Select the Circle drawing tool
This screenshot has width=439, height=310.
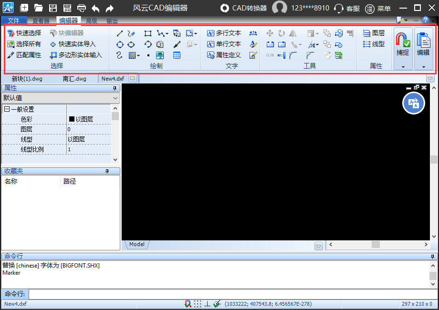pyautogui.click(x=120, y=44)
